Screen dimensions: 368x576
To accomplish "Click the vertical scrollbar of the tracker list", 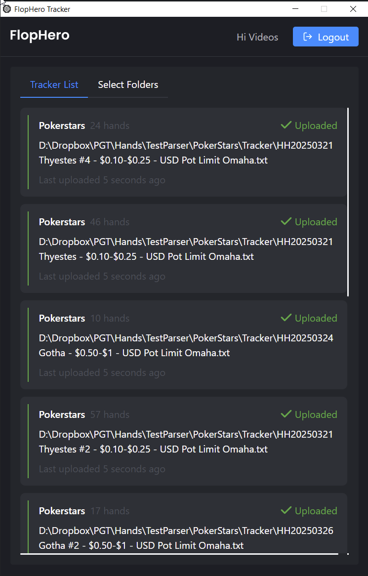I will click(347, 202).
